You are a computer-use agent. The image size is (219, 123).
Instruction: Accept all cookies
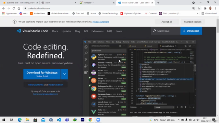(167, 22)
